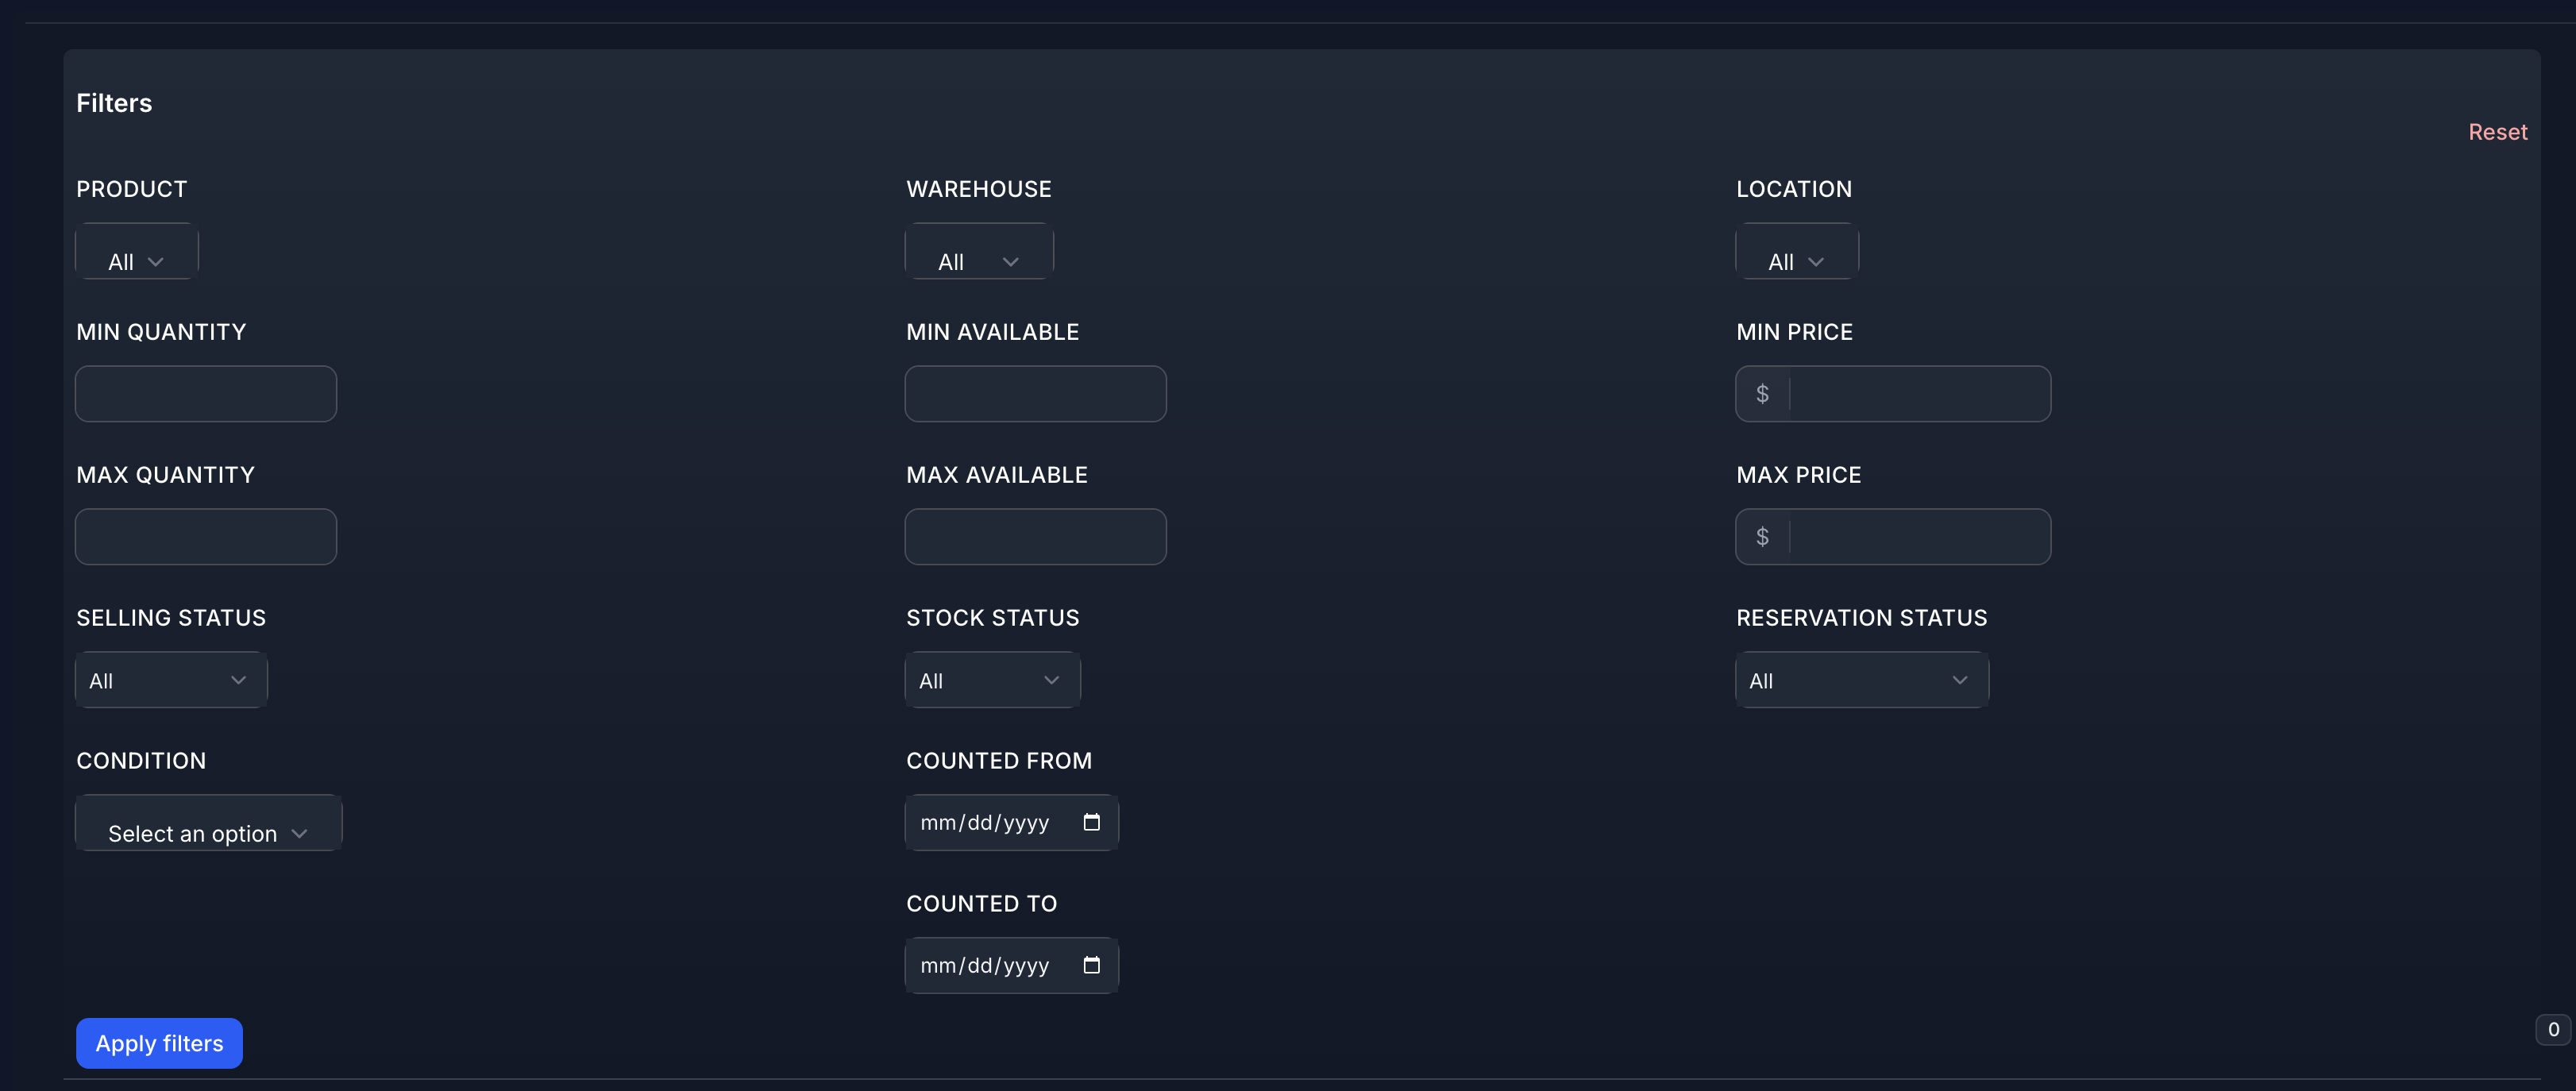Reset all filters
The image size is (2576, 1091).
(2497, 132)
